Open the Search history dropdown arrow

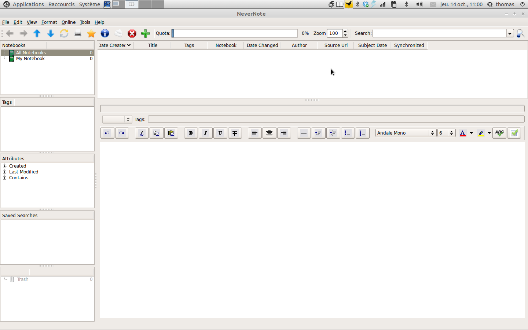[510, 33]
